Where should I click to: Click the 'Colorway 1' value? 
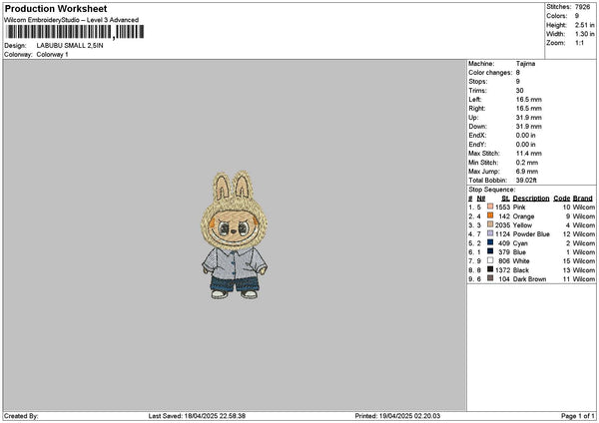52,55
